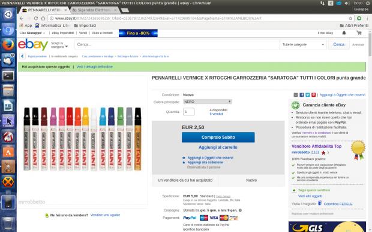Reload the page in Chromium
Viewport: 372px width, 232px height.
tap(36, 18)
